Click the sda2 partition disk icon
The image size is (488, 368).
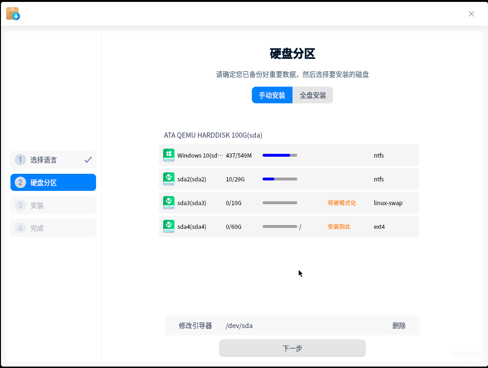point(168,179)
